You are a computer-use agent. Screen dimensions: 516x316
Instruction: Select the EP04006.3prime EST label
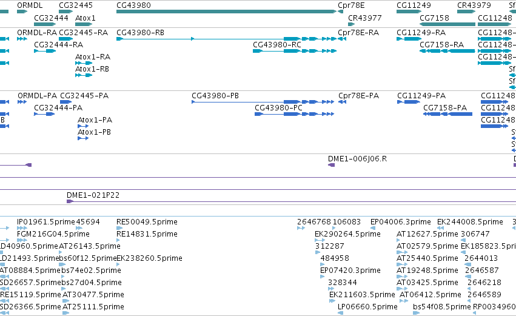tap(401, 222)
